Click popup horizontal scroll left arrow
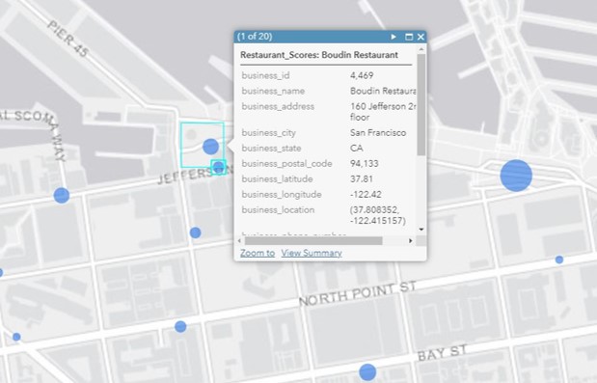 [239, 240]
